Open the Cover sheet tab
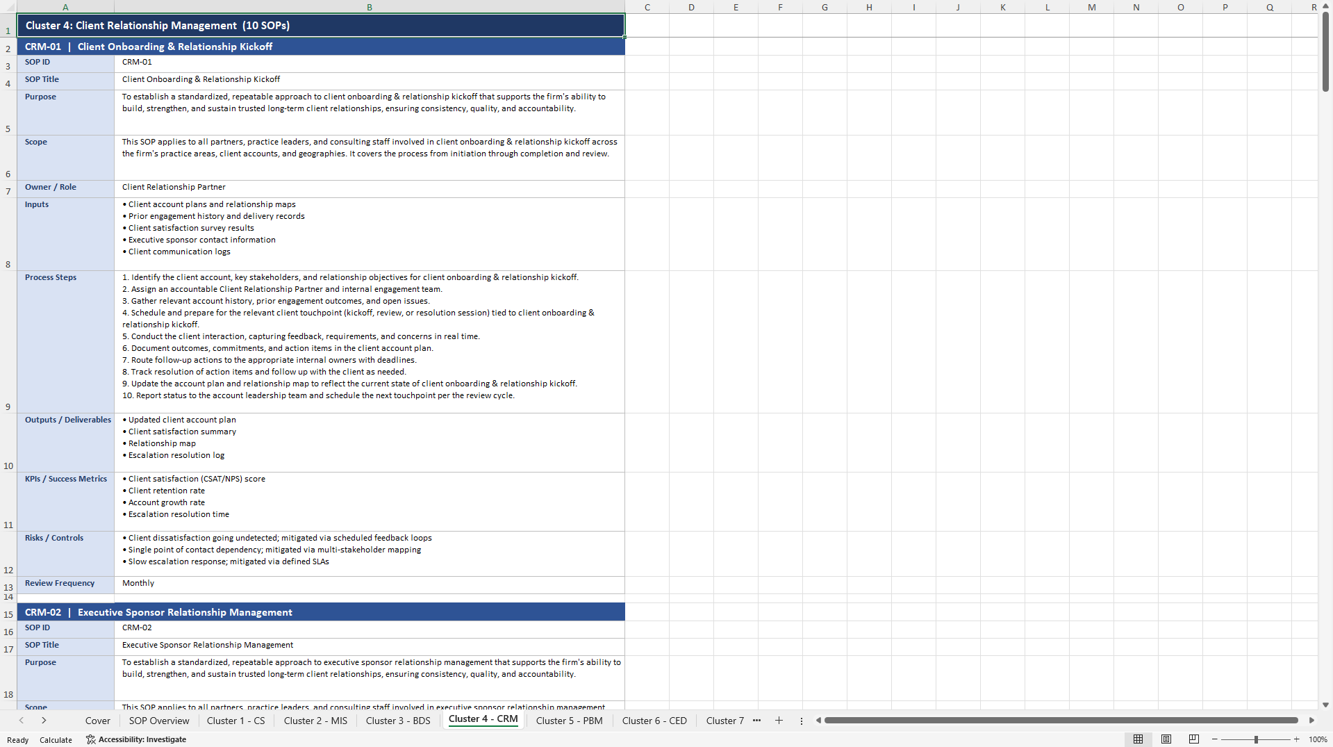The height and width of the screenshot is (747, 1333). (x=98, y=721)
